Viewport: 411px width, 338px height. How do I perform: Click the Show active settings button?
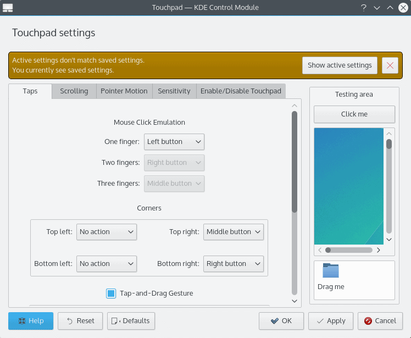(340, 65)
